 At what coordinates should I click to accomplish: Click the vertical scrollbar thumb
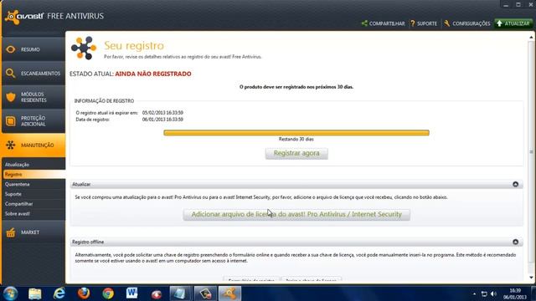(x=531, y=152)
